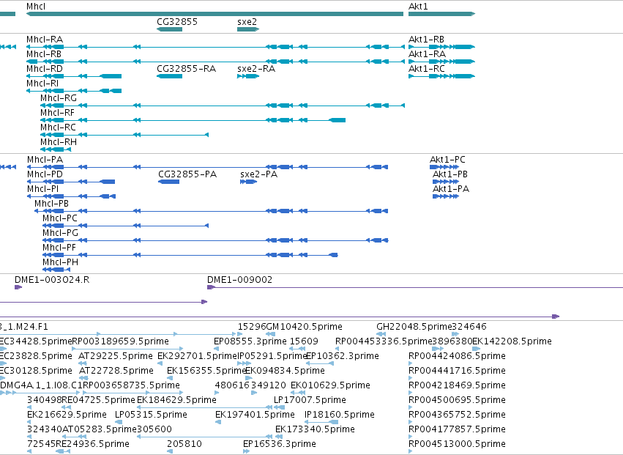
Task: Open the EK173340.5prime EST label
Action: point(315,429)
